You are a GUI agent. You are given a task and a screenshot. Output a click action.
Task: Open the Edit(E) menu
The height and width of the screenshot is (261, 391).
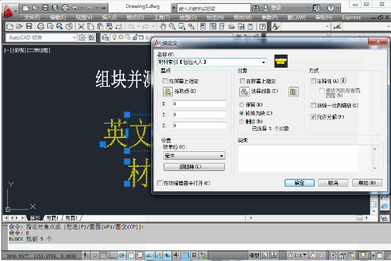[58, 18]
